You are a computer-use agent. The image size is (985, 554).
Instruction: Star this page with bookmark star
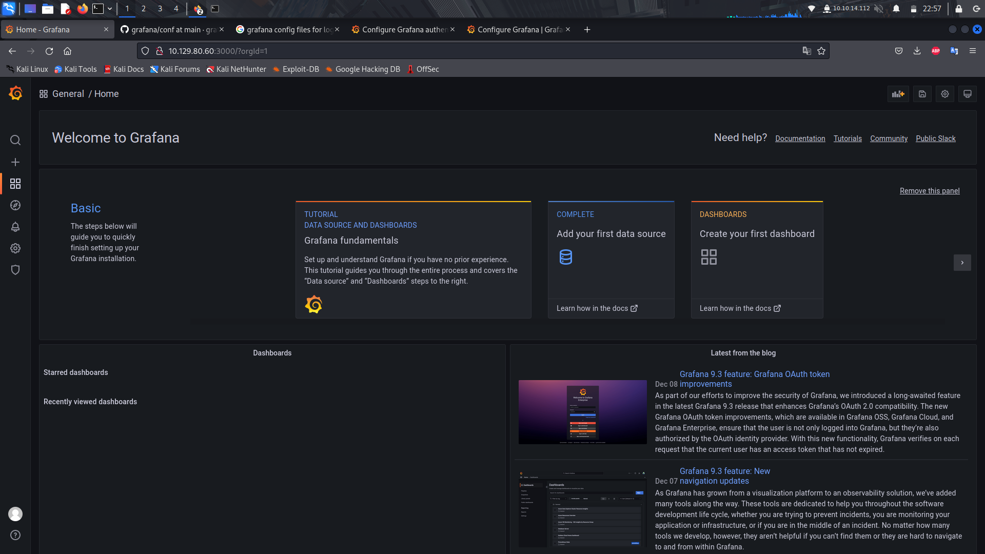(821, 51)
